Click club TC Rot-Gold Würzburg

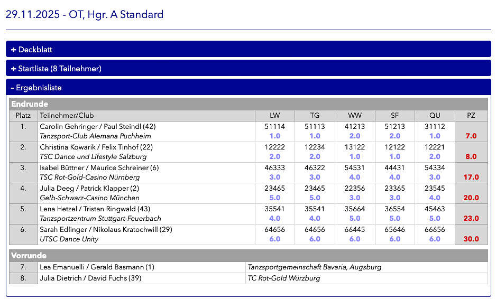(283, 278)
